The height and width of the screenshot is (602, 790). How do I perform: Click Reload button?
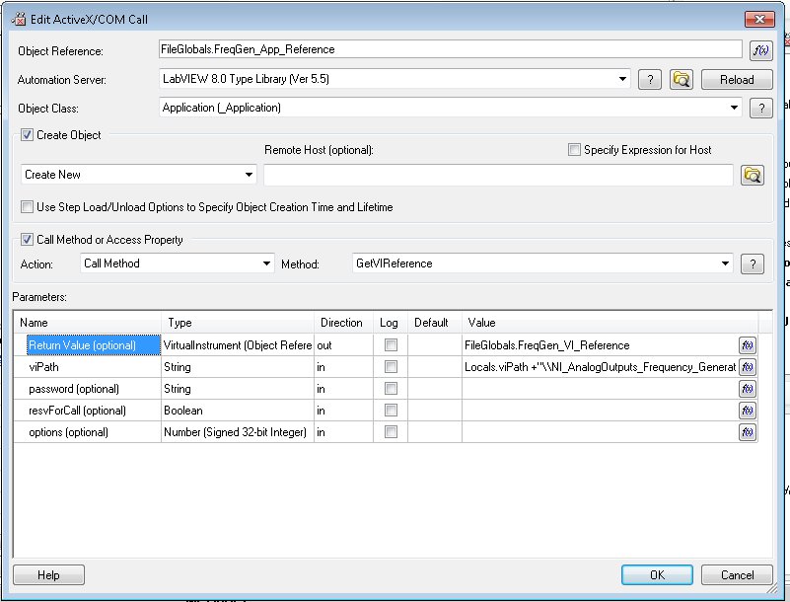click(737, 80)
